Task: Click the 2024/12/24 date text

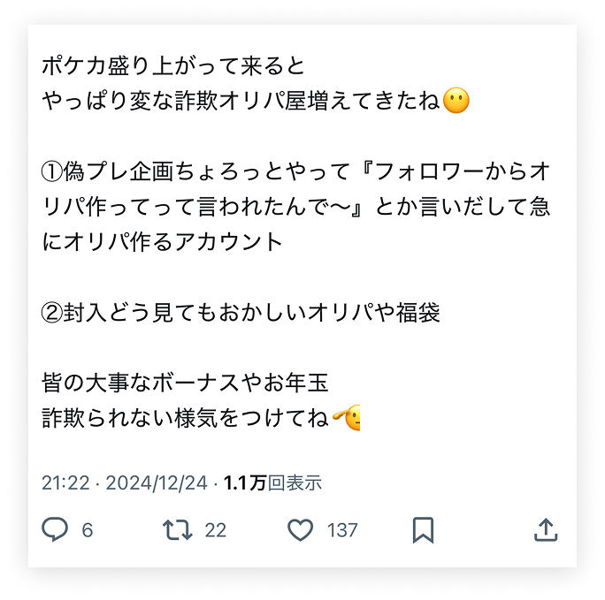Action: tap(157, 482)
